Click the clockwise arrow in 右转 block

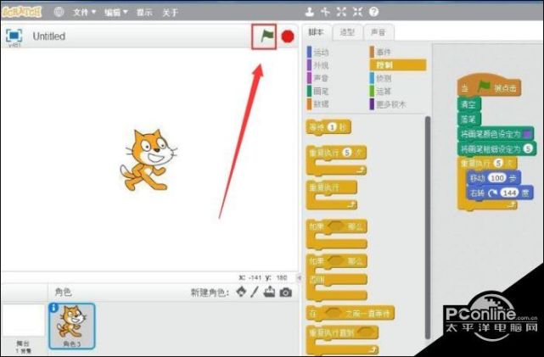(492, 193)
